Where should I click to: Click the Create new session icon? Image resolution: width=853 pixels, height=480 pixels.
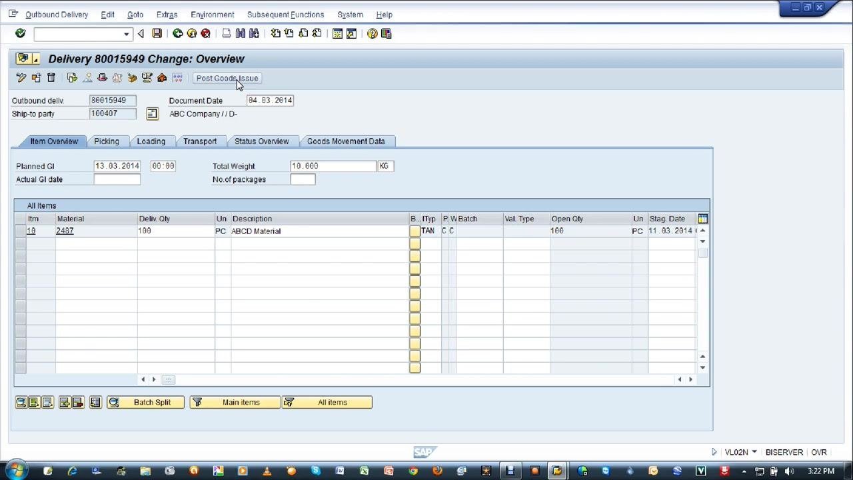[337, 33]
